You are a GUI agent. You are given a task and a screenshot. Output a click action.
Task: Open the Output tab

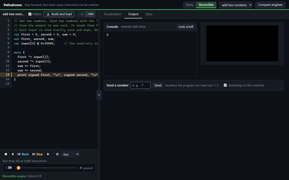click(x=133, y=14)
